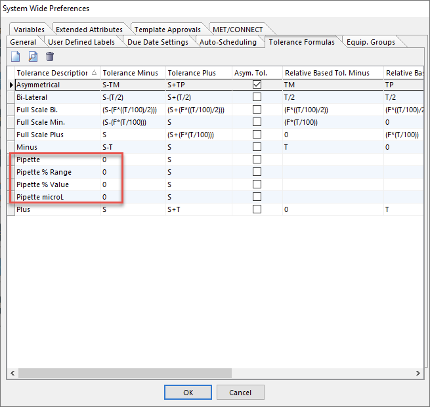Enable Asym. Tol. checkbox for Bi-Lateral
430x407 pixels.
pos(257,97)
